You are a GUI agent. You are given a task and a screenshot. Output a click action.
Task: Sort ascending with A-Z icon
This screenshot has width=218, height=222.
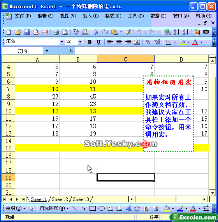176,32
